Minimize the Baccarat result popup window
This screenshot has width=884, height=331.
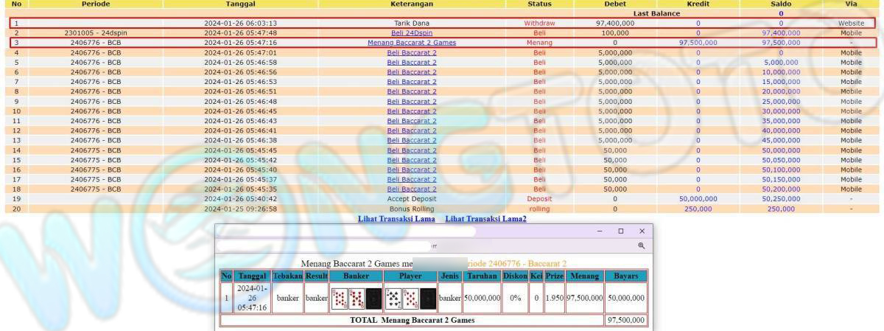pyautogui.click(x=600, y=231)
